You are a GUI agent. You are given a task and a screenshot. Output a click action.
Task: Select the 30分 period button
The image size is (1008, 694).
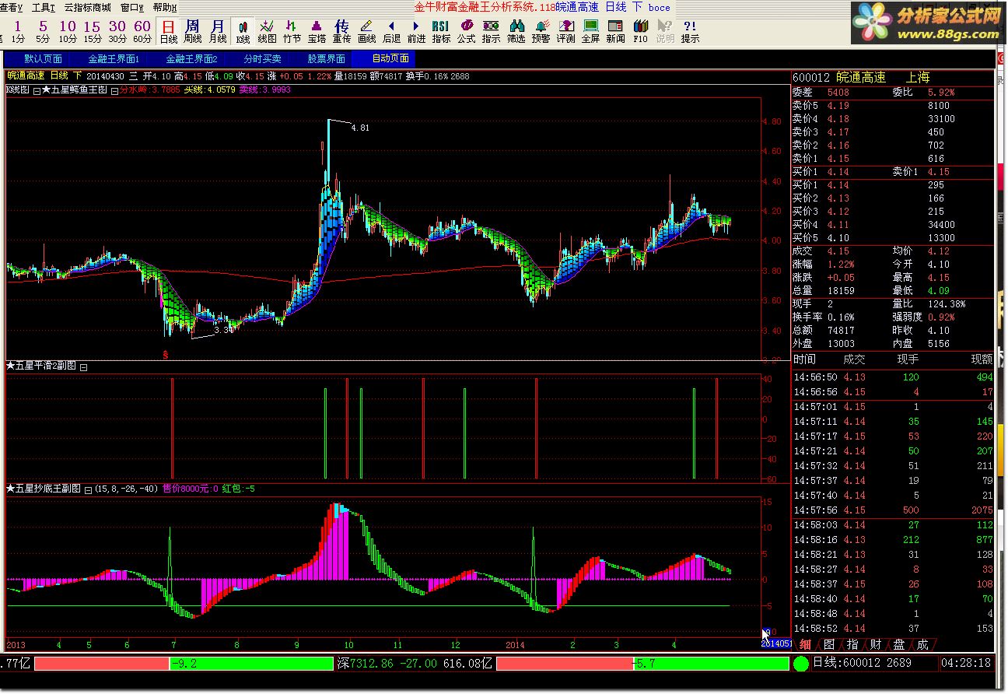click(x=117, y=31)
